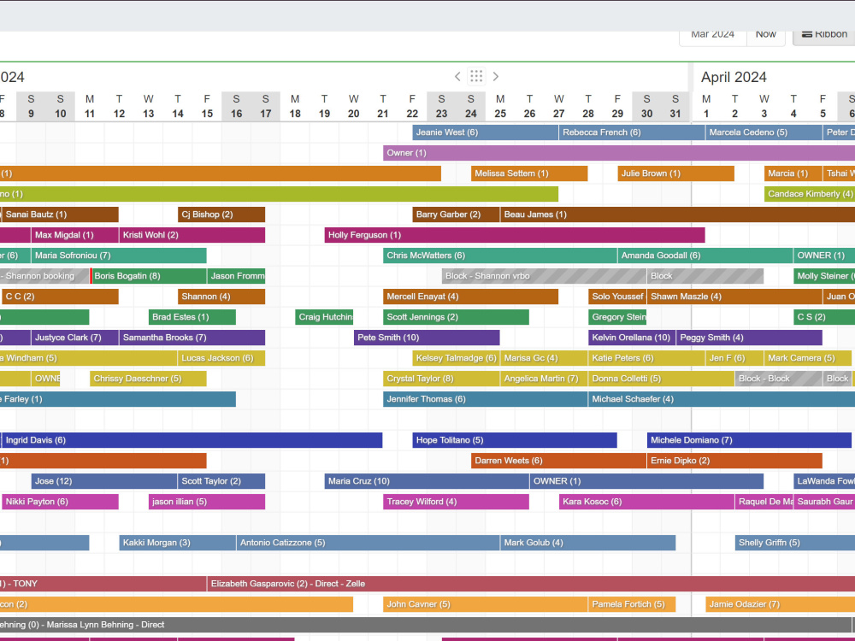This screenshot has width=855, height=641.
Task: Open Amanda Goodall (6) reservation
Action: click(x=705, y=256)
